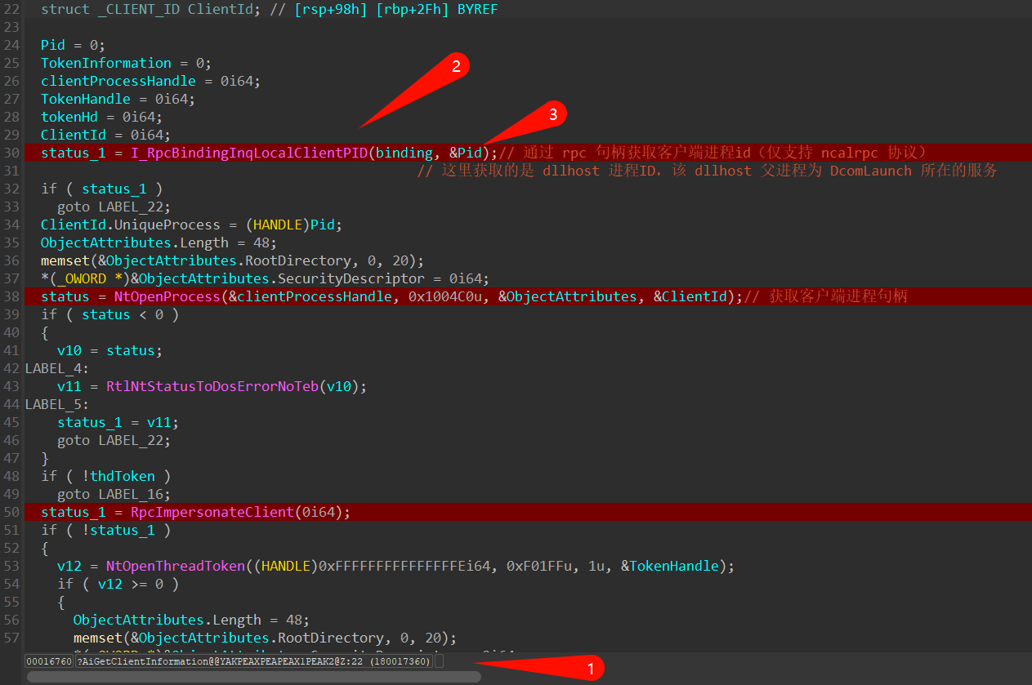Image resolution: width=1032 pixels, height=685 pixels.
Task: Click the red annotation marker numbered 3
Action: pyautogui.click(x=552, y=115)
